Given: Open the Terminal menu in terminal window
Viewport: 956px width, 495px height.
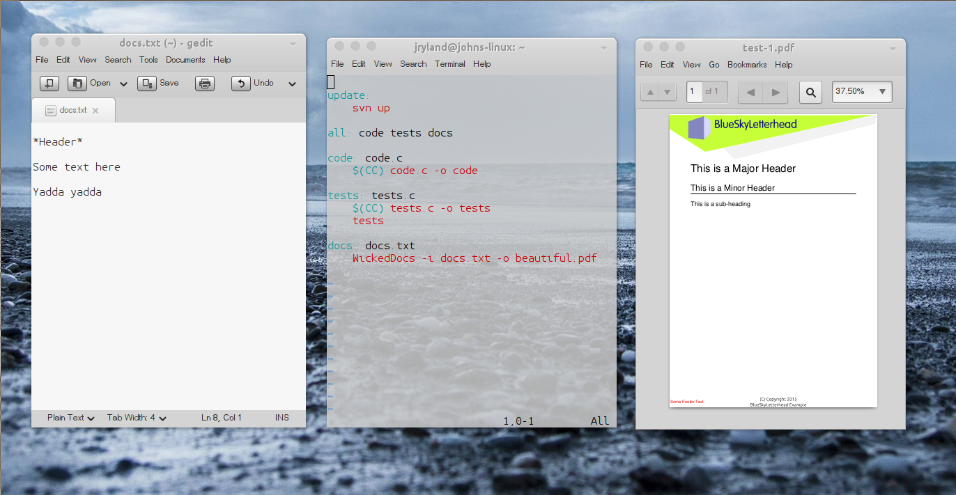Looking at the screenshot, I should click(449, 64).
